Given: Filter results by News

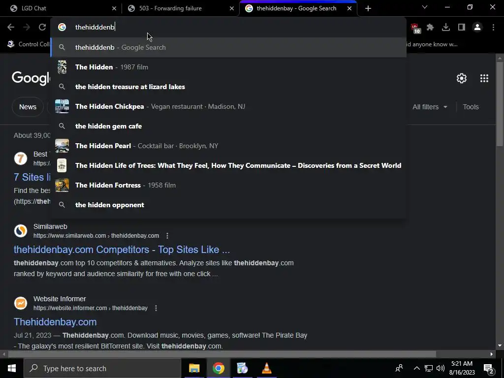Looking at the screenshot, I should pos(28,107).
